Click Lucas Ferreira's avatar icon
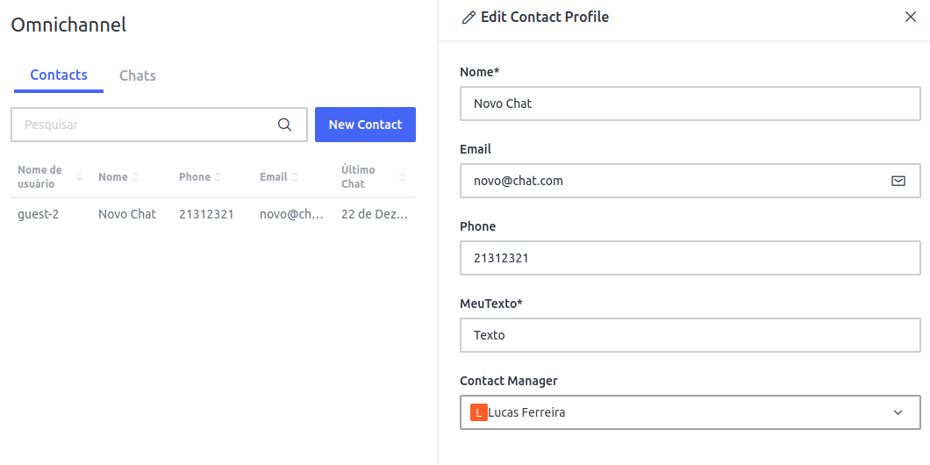 point(478,412)
